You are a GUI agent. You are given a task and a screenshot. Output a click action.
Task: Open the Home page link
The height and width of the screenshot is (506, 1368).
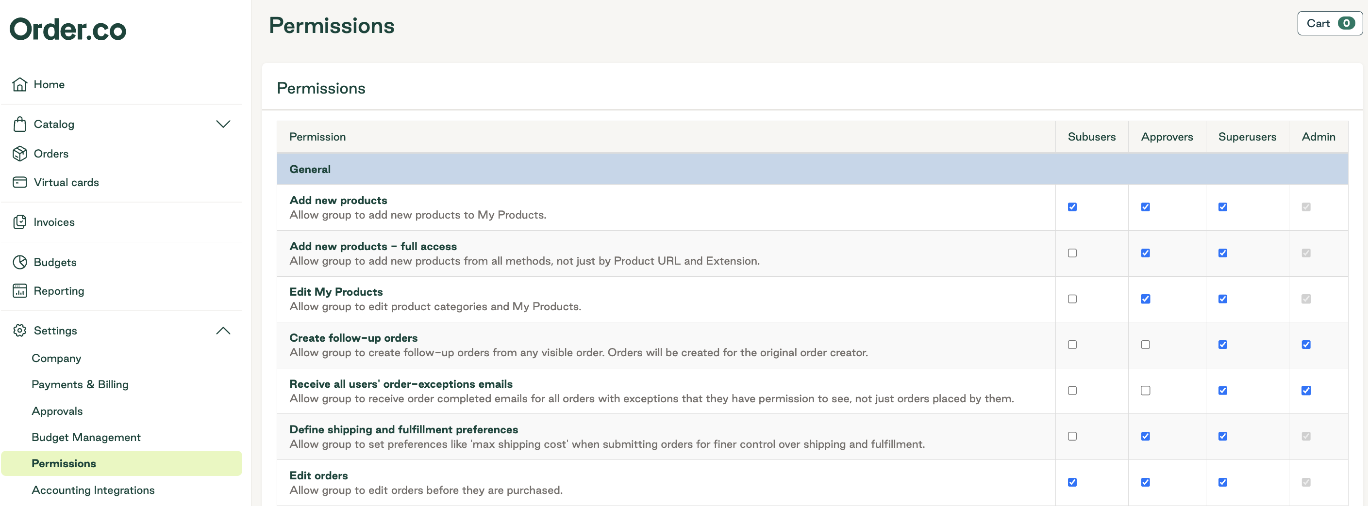[49, 84]
